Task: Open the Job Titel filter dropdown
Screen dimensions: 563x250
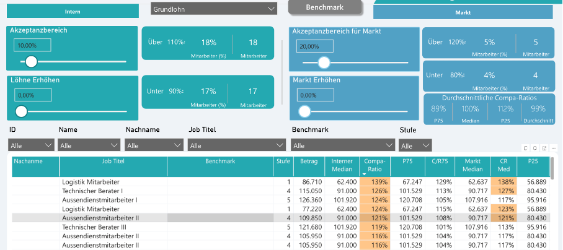Action: coord(236,145)
